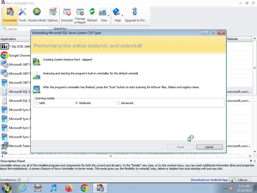Click the muted volume tray icon
Screen dimensions: 257x193
pos(232,188)
